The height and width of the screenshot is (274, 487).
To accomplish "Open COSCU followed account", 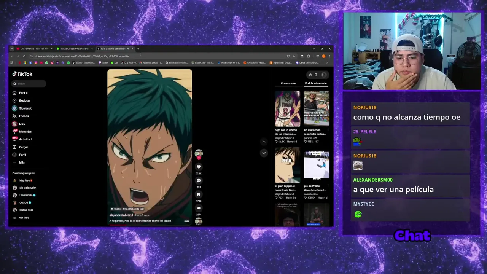I will (22, 202).
